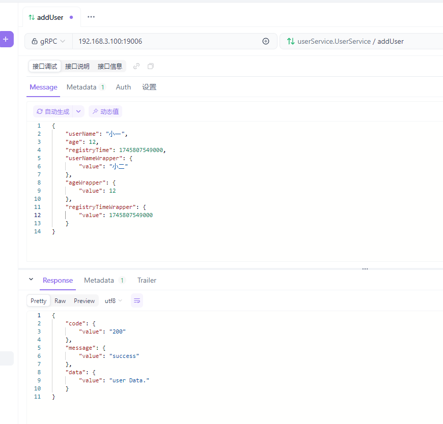Click the "userNameWrapper" key
This screenshot has height=424, width=443.
[x=94, y=158]
